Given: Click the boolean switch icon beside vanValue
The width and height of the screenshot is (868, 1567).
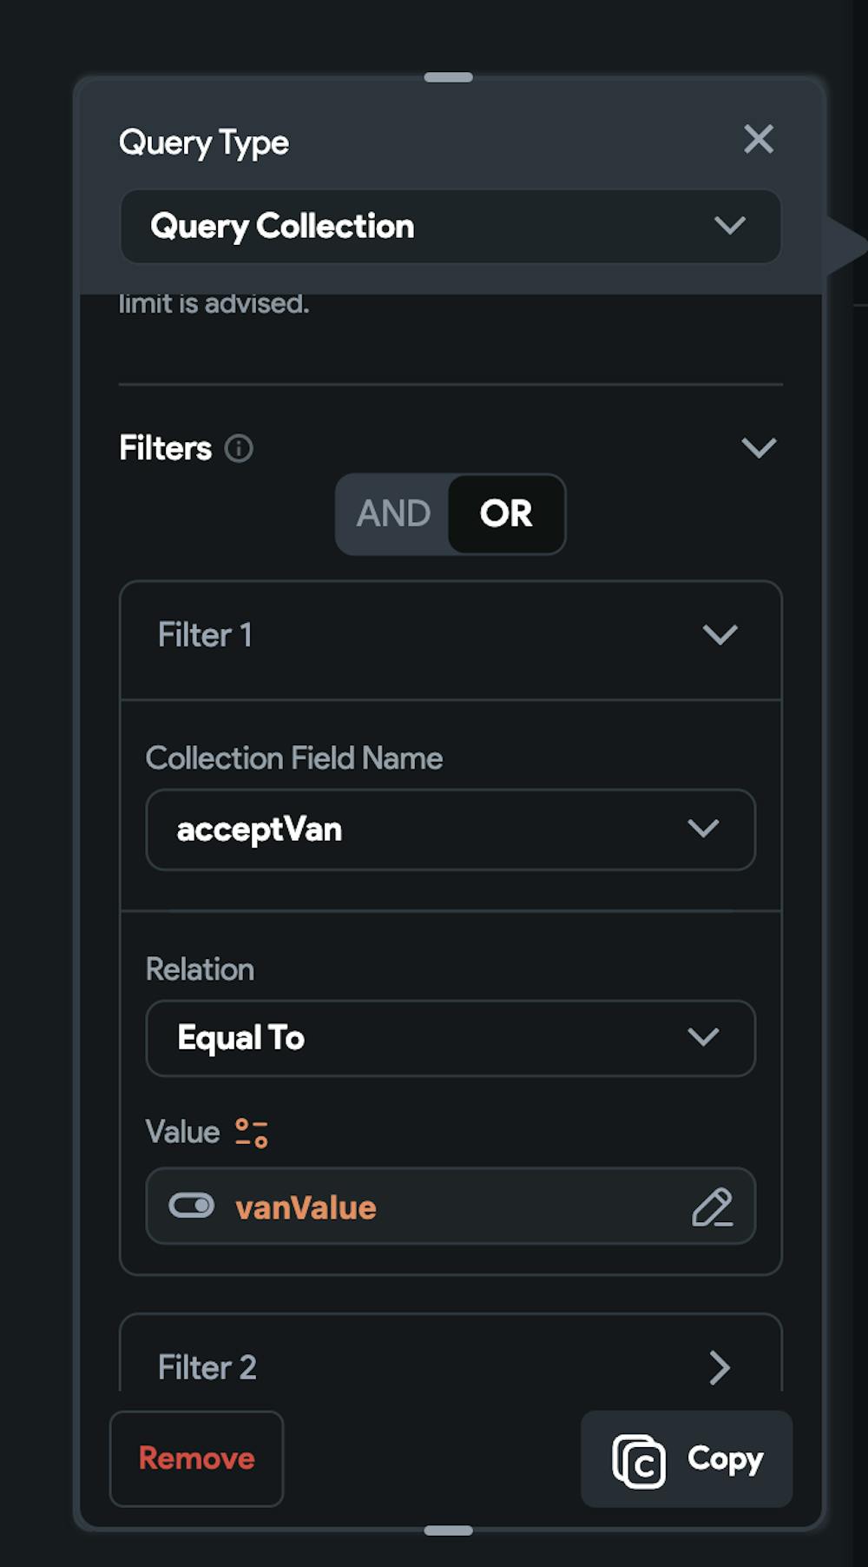Looking at the screenshot, I should [191, 1207].
